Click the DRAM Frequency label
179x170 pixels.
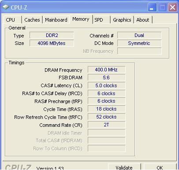click(63, 70)
